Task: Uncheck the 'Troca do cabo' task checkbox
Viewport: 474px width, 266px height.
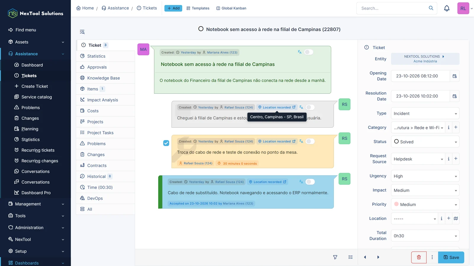Action: tap(166, 143)
